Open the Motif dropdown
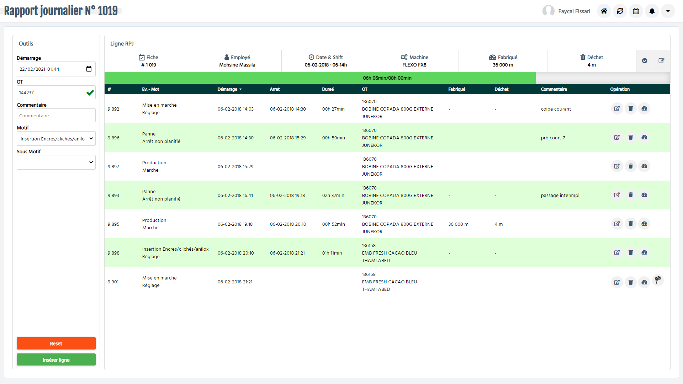683x384 pixels. (x=56, y=139)
